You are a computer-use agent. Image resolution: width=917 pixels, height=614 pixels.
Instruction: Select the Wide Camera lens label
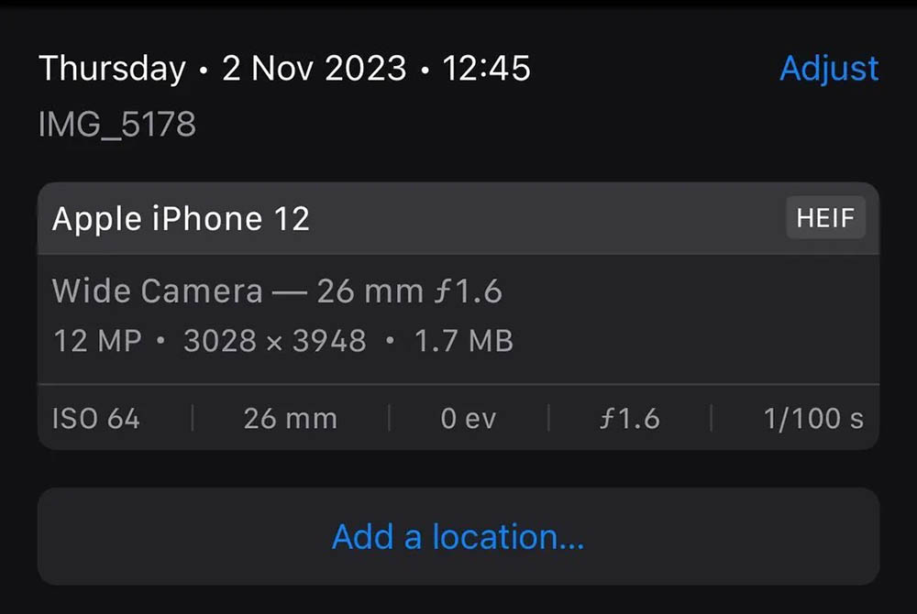point(157,291)
